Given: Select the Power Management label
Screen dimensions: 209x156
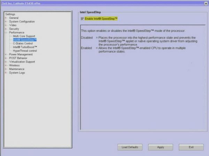Looking at the screenshot, I should [x=21, y=54].
